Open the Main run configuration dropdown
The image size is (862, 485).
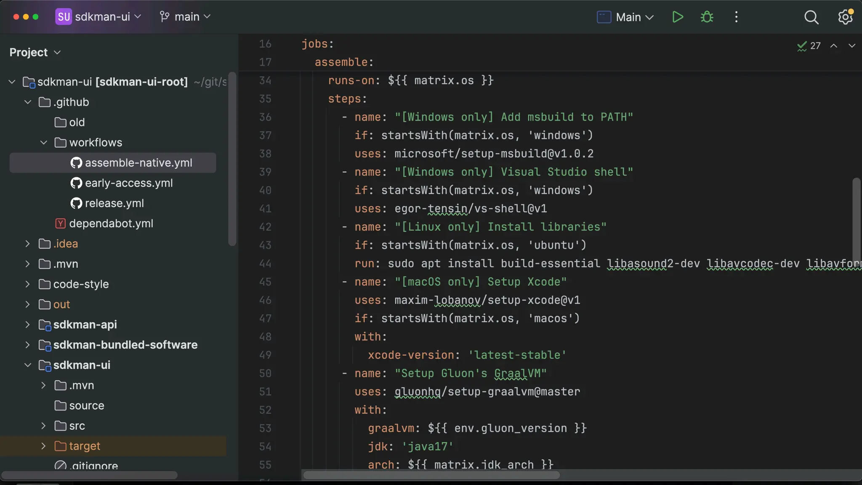click(625, 17)
